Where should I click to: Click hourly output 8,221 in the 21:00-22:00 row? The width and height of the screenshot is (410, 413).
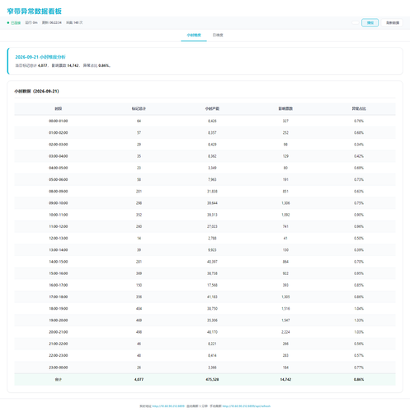(212, 344)
